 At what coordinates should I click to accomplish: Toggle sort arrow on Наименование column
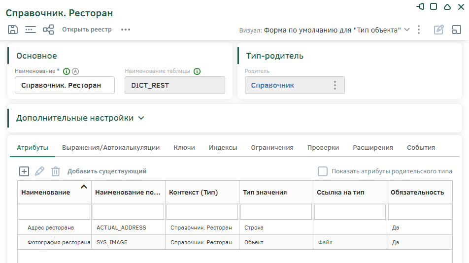(84, 187)
